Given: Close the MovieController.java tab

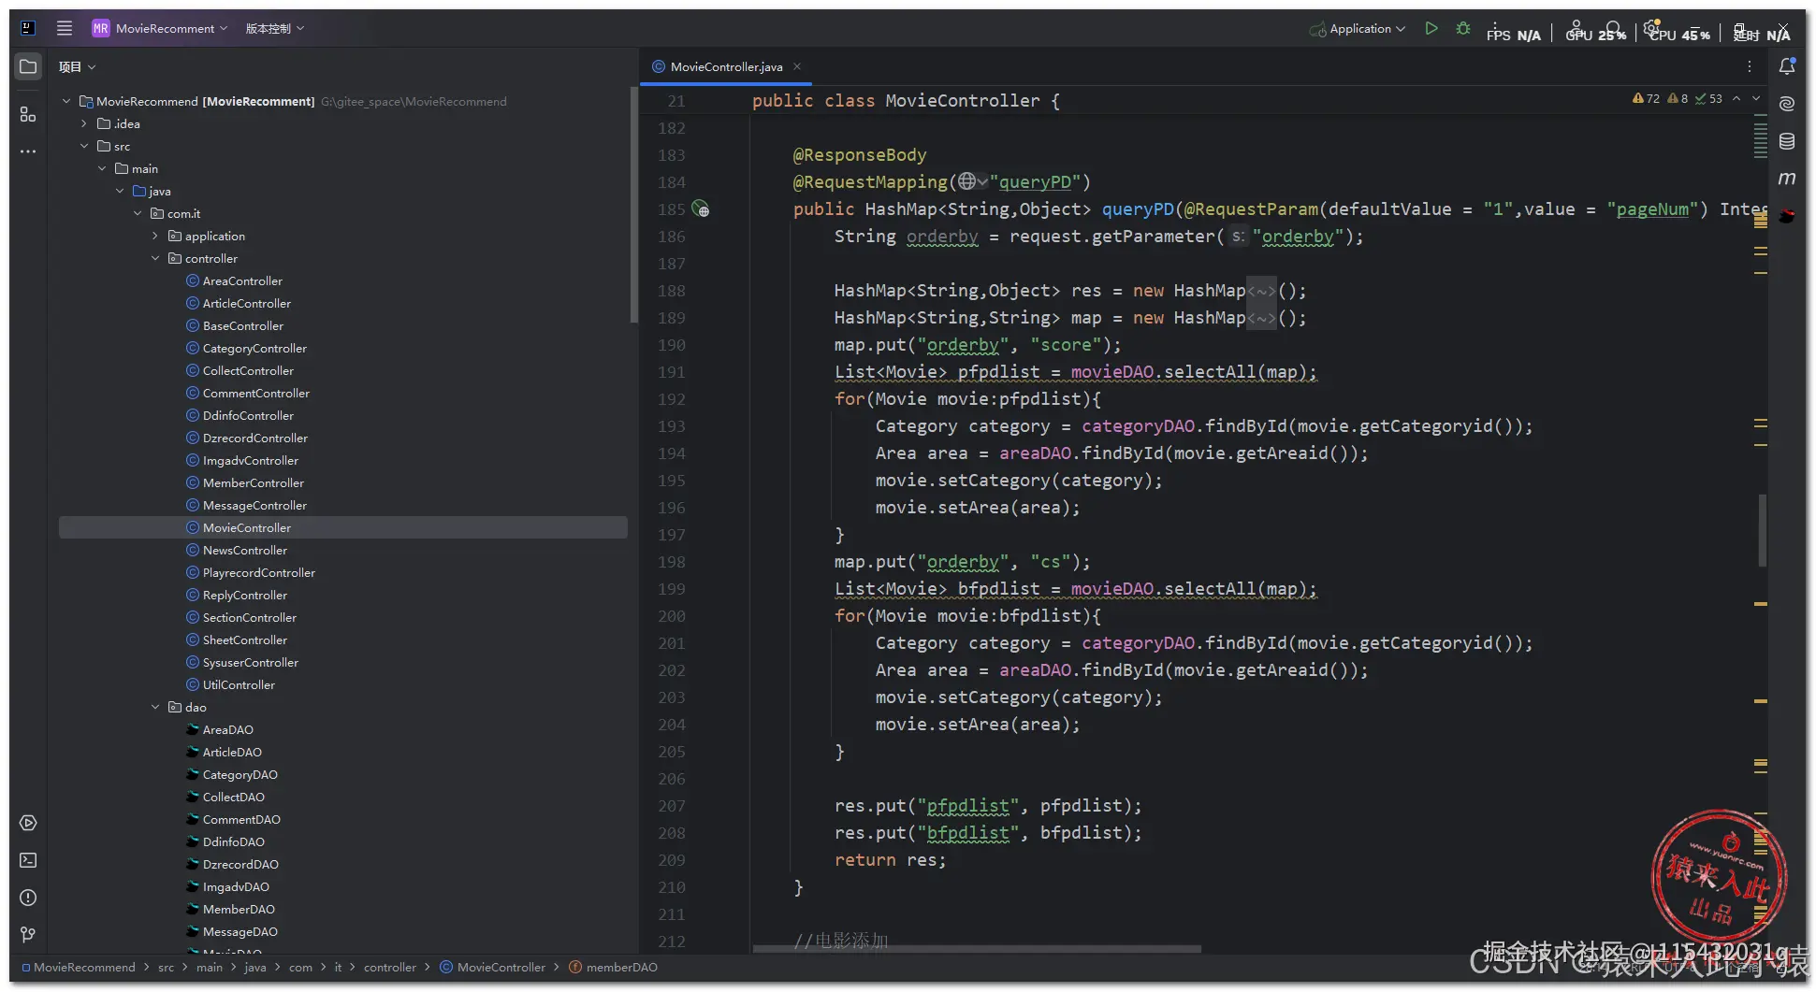Looking at the screenshot, I should click(x=797, y=66).
